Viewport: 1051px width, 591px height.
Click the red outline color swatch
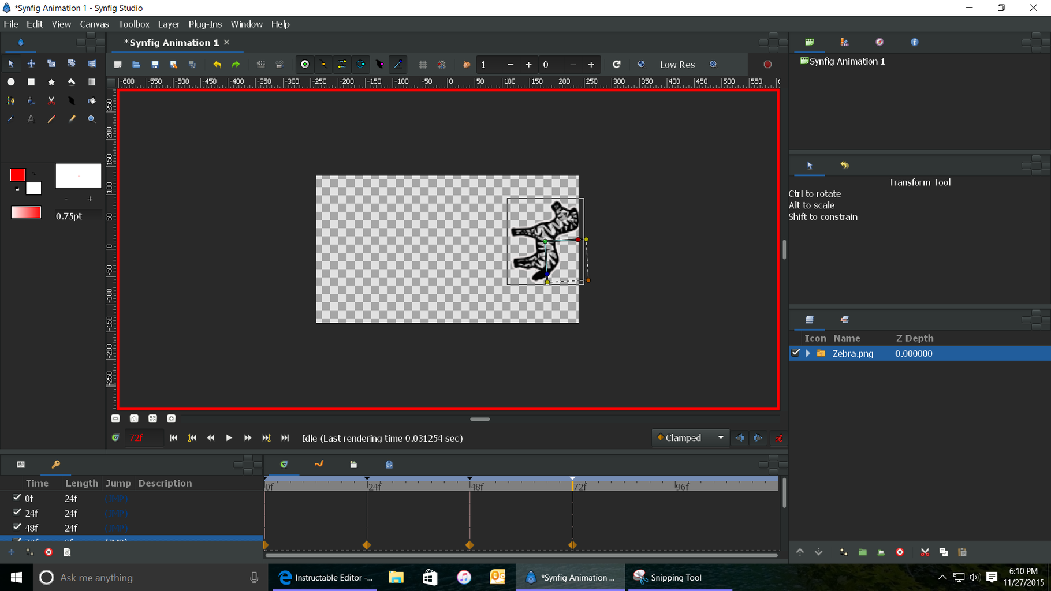[17, 175]
